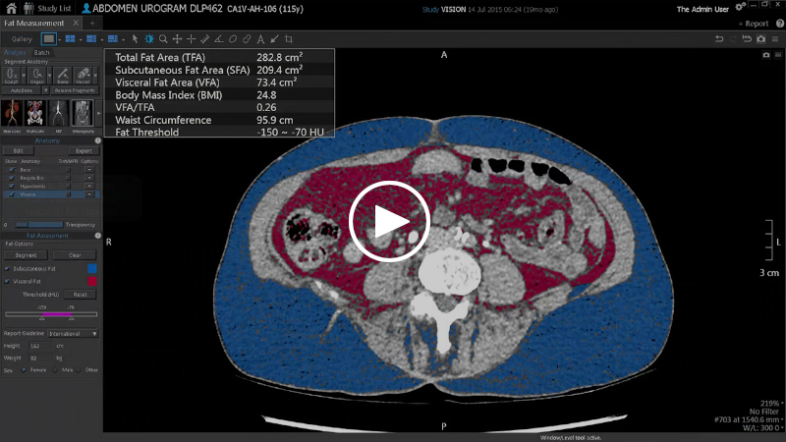Click the Clear button
The width and height of the screenshot is (786, 442).
tap(75, 255)
